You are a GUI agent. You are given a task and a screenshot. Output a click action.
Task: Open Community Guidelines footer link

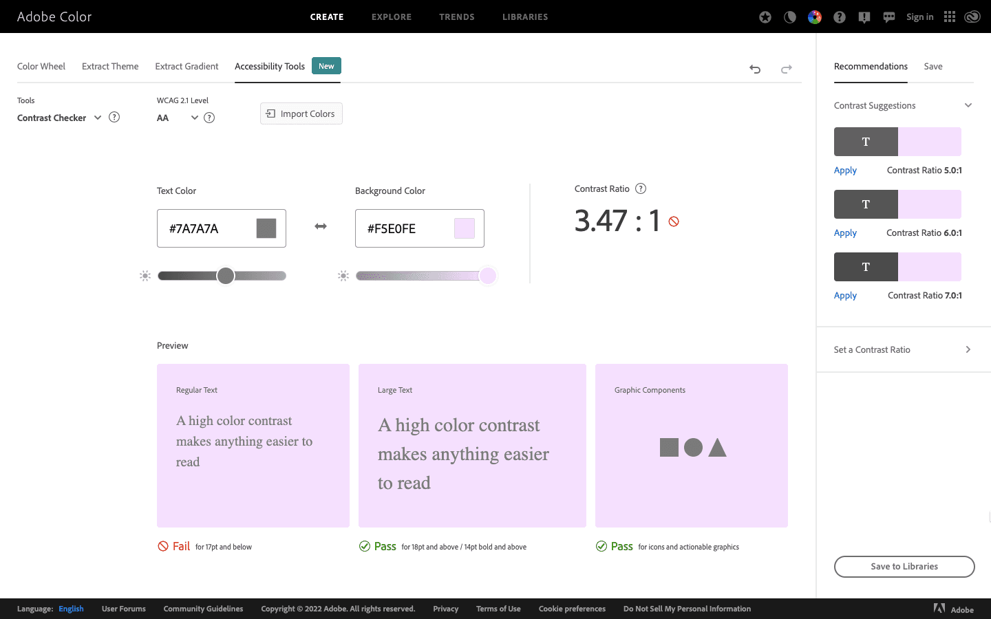pyautogui.click(x=203, y=609)
